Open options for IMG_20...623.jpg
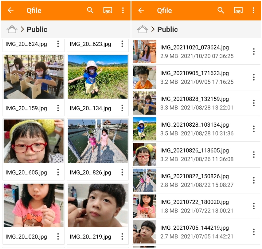The width and height of the screenshot is (262, 249). point(122,44)
